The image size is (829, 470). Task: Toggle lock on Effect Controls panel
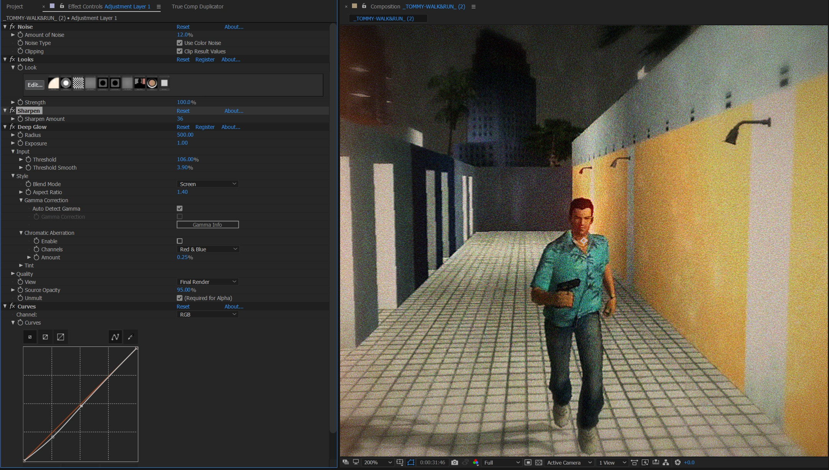tap(62, 6)
